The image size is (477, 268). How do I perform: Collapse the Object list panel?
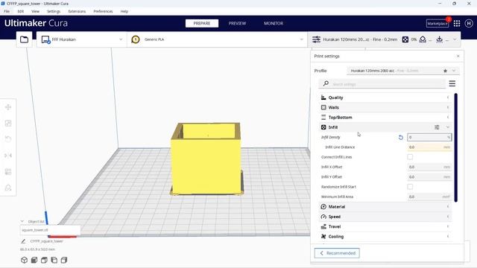point(22,222)
